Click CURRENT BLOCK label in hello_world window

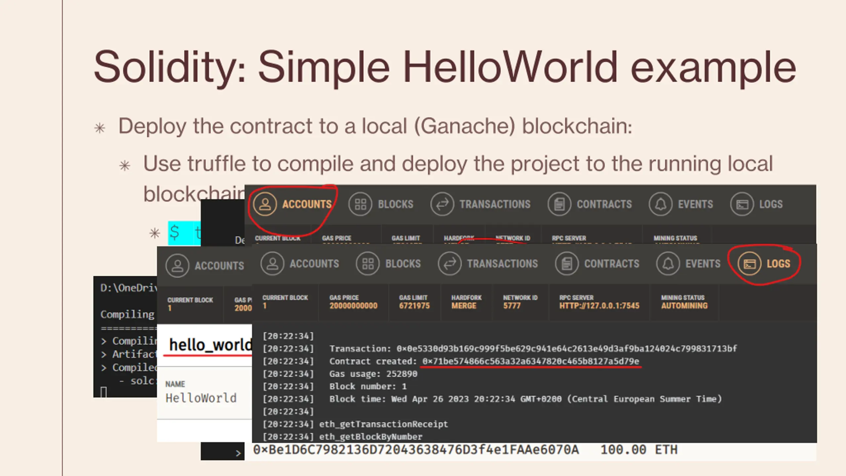(x=190, y=300)
